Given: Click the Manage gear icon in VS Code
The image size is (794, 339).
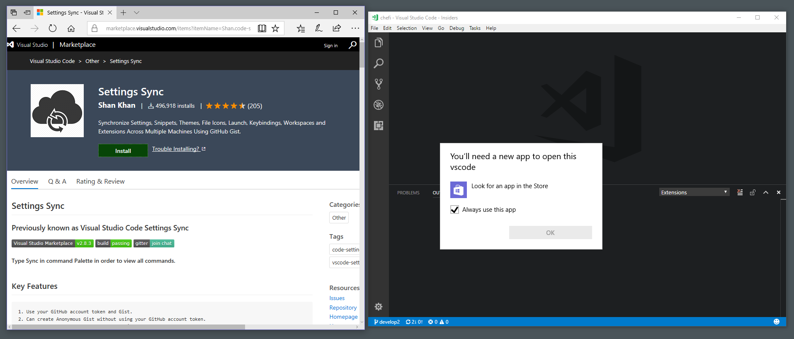Looking at the screenshot, I should [x=379, y=307].
